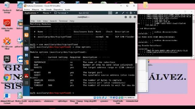The width and height of the screenshot is (195, 109).
Task: Click the green mouse integration icon in status bar
Action: pos(119,97)
